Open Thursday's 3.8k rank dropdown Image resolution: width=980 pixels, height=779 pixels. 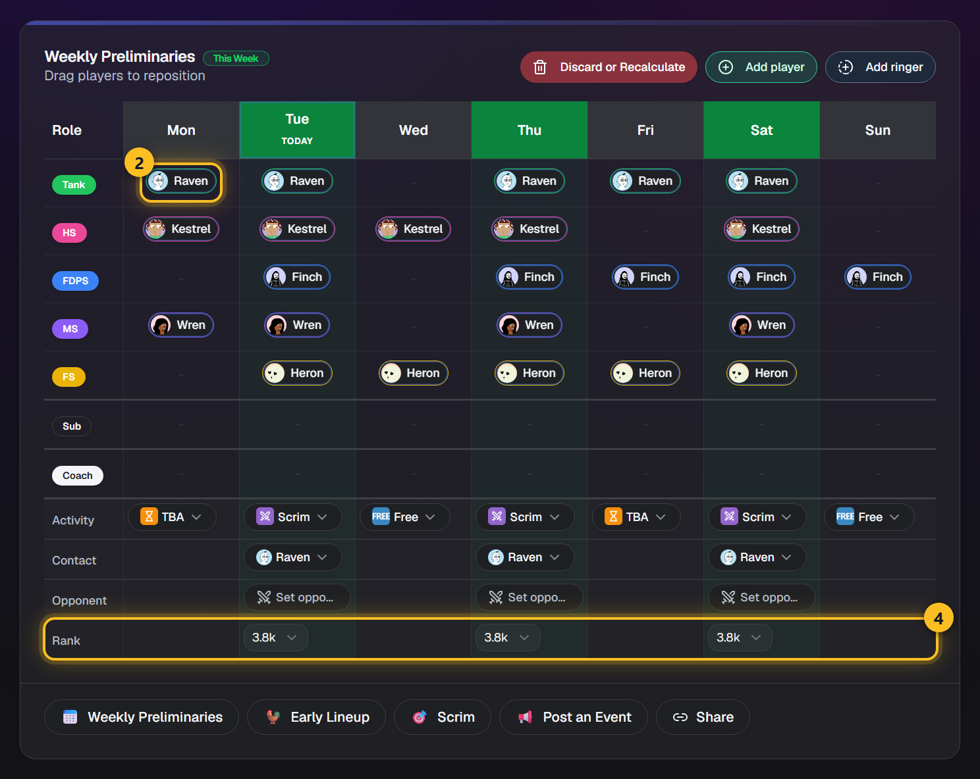[x=508, y=638]
